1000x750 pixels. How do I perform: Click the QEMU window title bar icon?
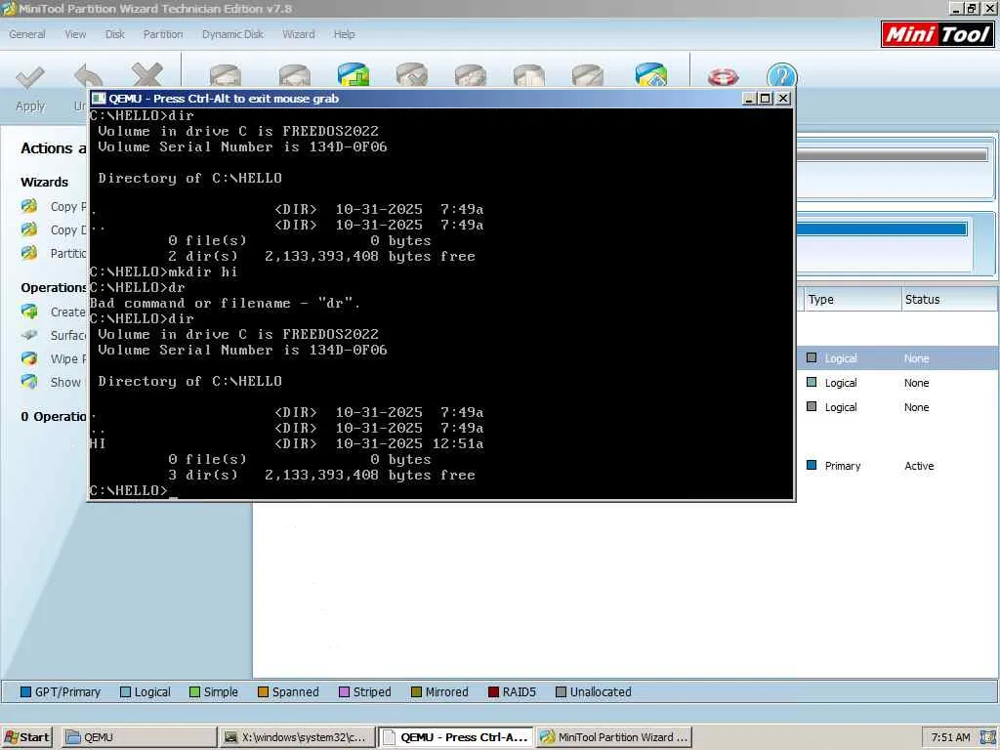click(99, 99)
